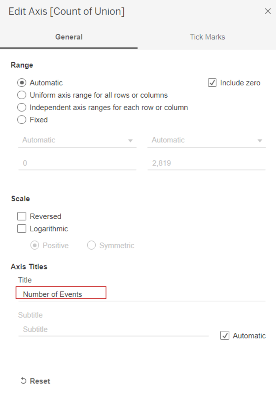This screenshot has height=394, width=276.
Task: Uncheck the Include zero checkbox
Action: 212,83
